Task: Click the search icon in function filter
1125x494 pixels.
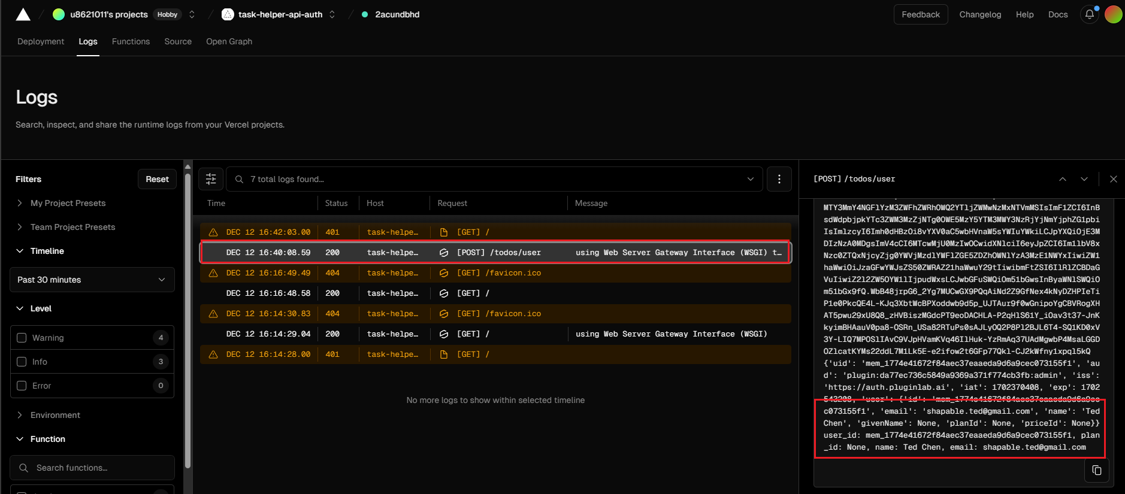Action: (24, 468)
